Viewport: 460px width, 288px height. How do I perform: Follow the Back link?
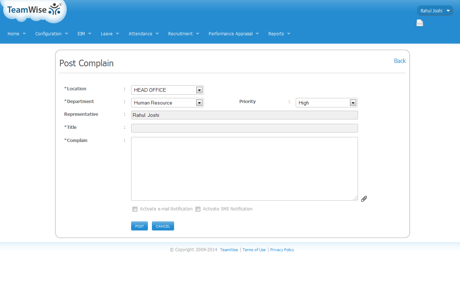coord(400,61)
